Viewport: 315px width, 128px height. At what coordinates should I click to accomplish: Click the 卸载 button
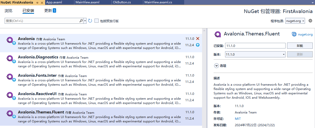click(300, 46)
